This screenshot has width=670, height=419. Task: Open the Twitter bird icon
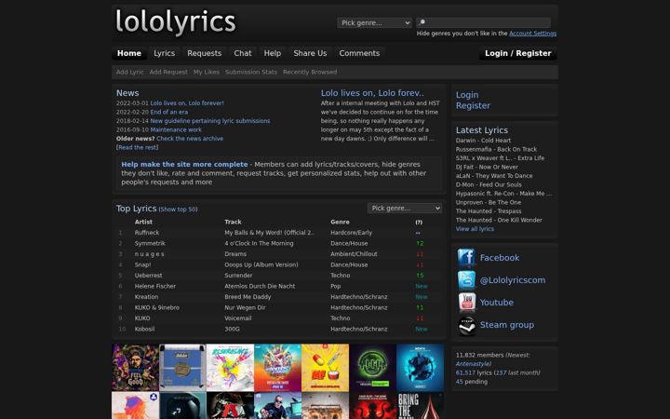pos(466,280)
